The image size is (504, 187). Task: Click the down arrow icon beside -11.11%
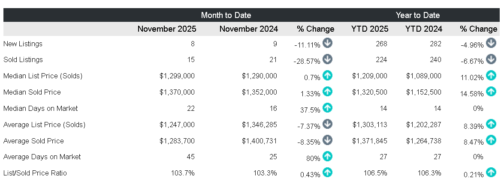pos(328,43)
